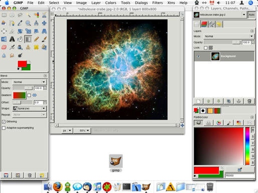Select the Text tool
258x193 pixels.
pos(12,39)
